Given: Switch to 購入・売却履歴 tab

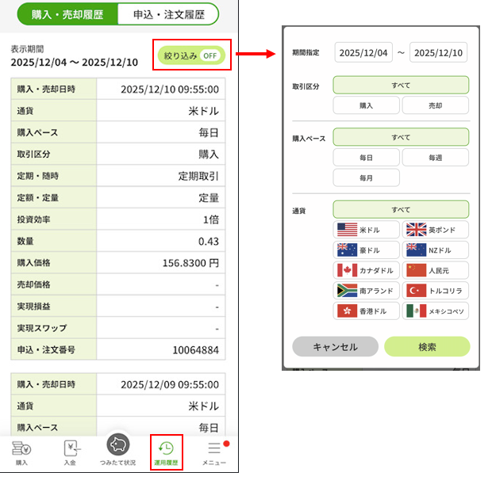Looking at the screenshot, I should coord(63,15).
